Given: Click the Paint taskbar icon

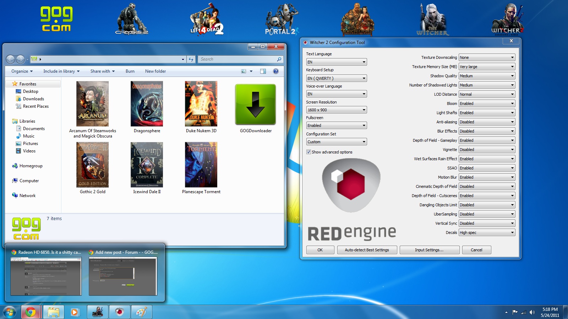Looking at the screenshot, I should pos(141,312).
